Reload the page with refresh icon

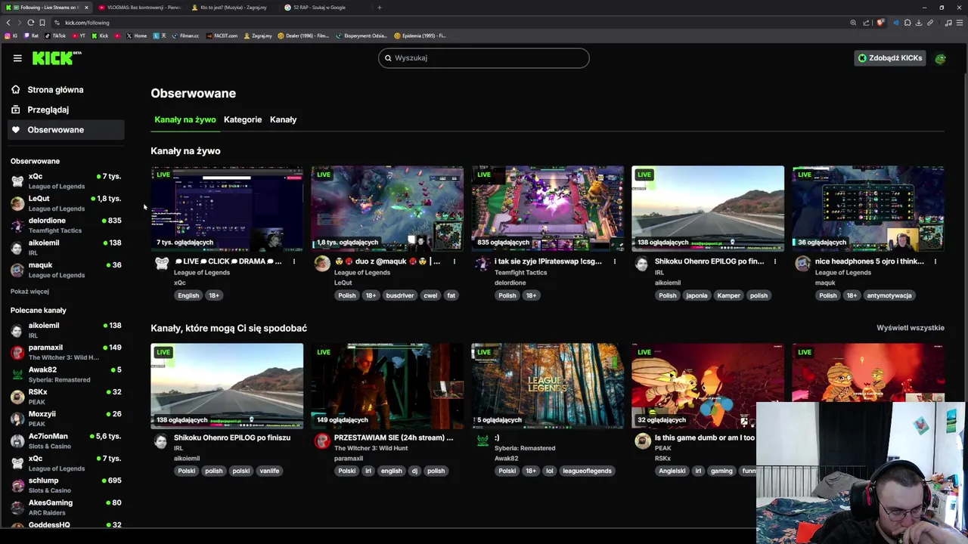tap(30, 23)
